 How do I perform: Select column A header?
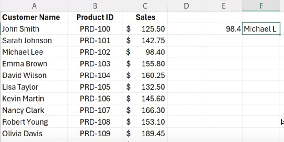point(34,6)
